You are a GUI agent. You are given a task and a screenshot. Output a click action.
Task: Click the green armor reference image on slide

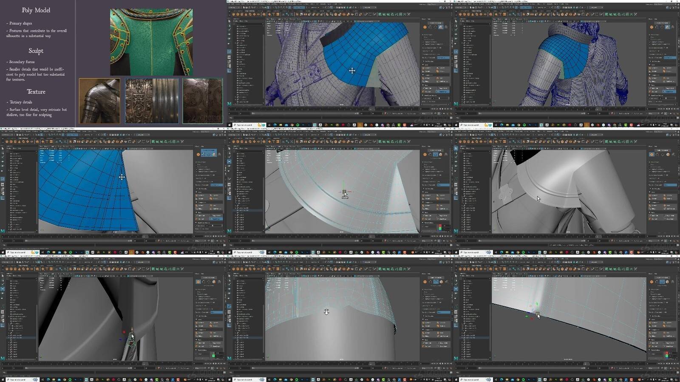(151, 42)
